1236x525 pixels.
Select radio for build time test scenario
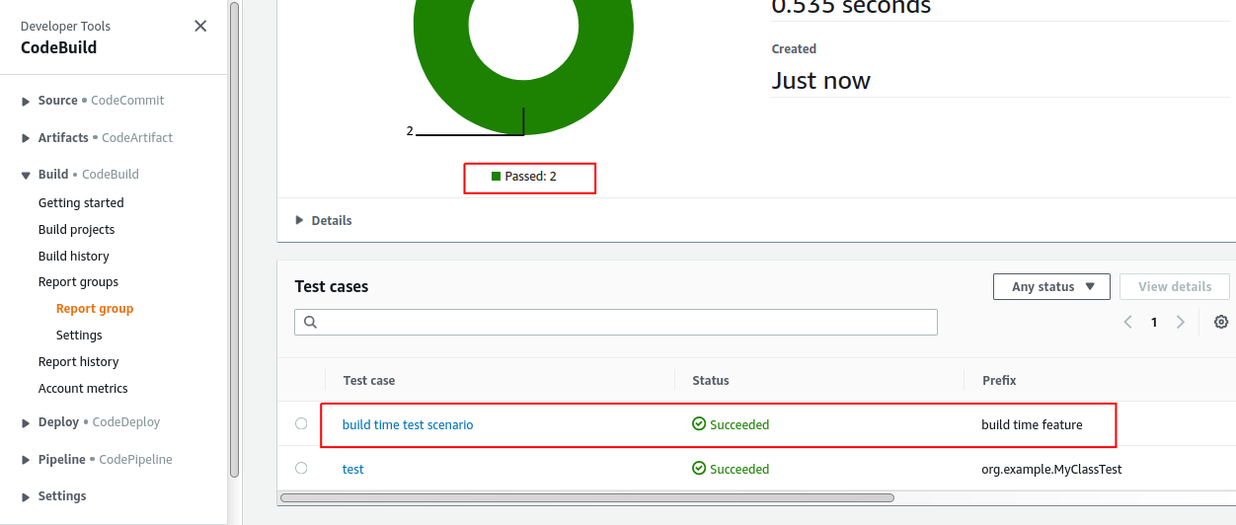pyautogui.click(x=301, y=424)
